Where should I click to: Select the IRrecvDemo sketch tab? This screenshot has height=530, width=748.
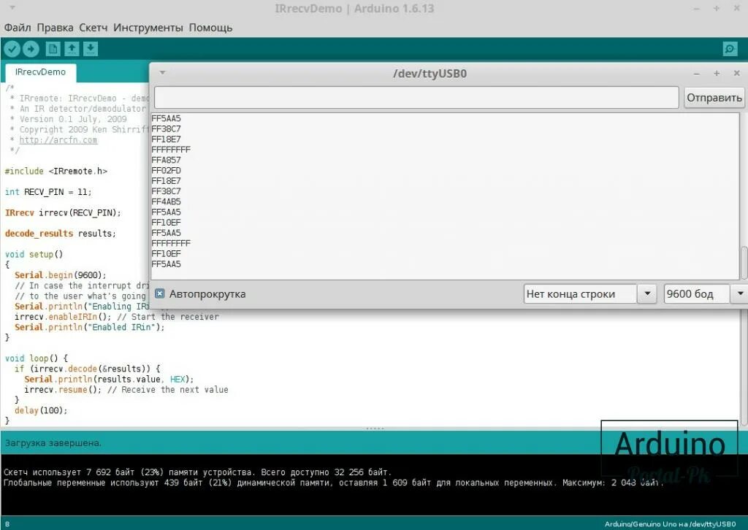(x=41, y=72)
